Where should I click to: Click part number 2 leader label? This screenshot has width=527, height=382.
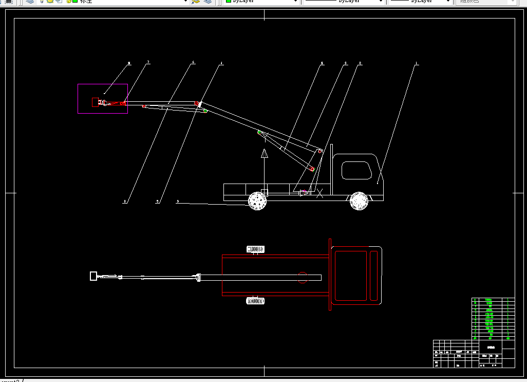tap(360, 63)
